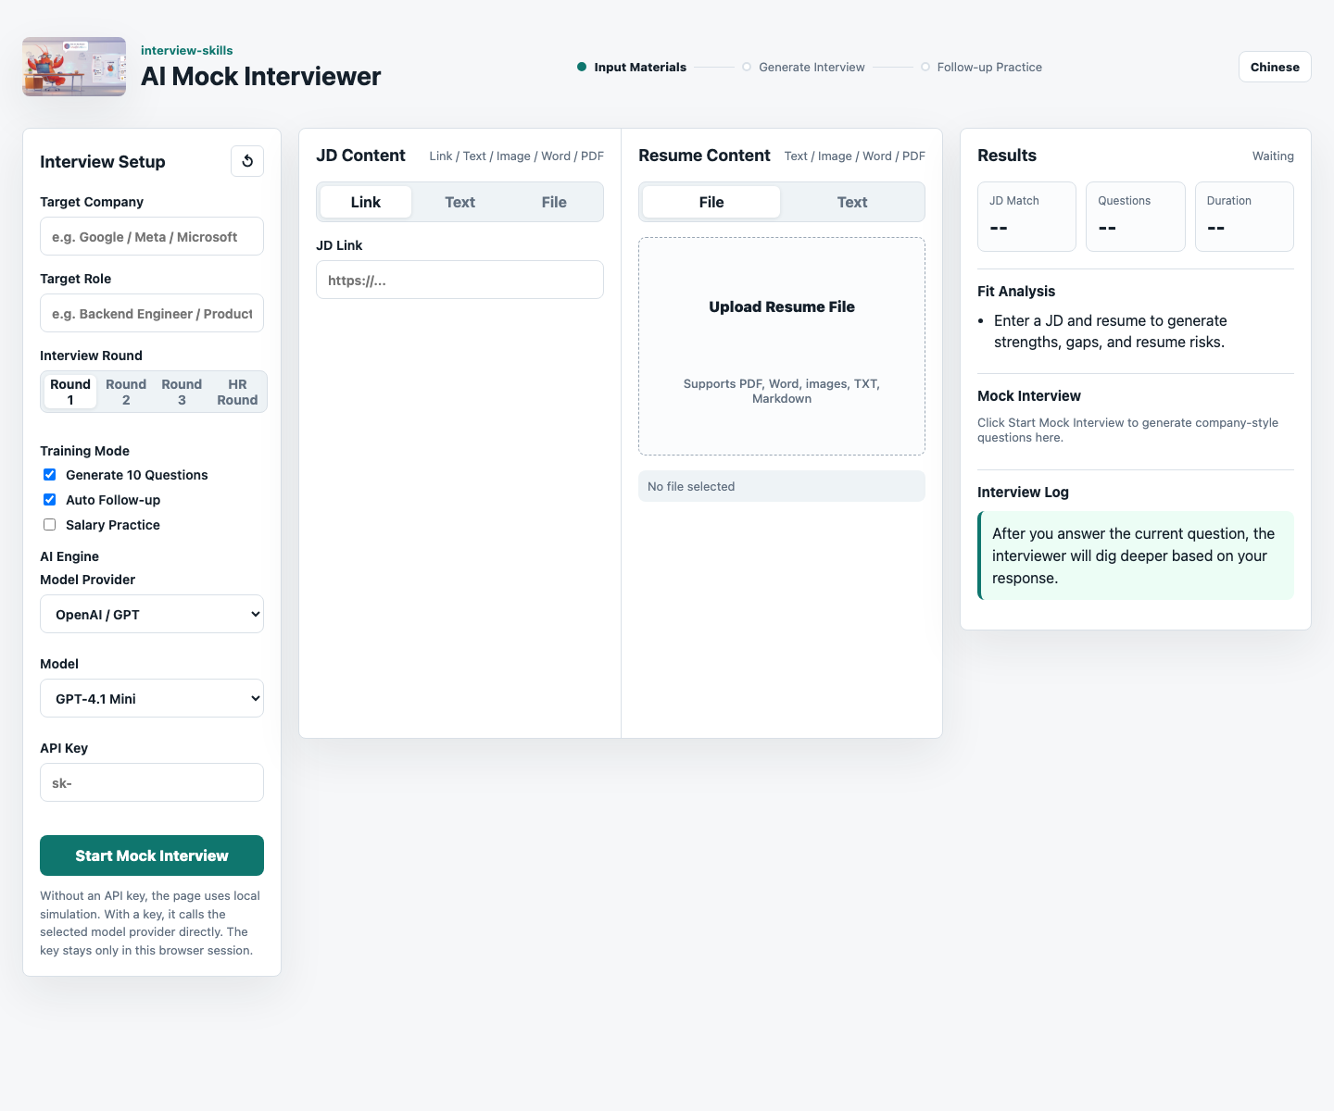The height and width of the screenshot is (1111, 1334).
Task: Select Round 1 interview round
Action: (70, 392)
